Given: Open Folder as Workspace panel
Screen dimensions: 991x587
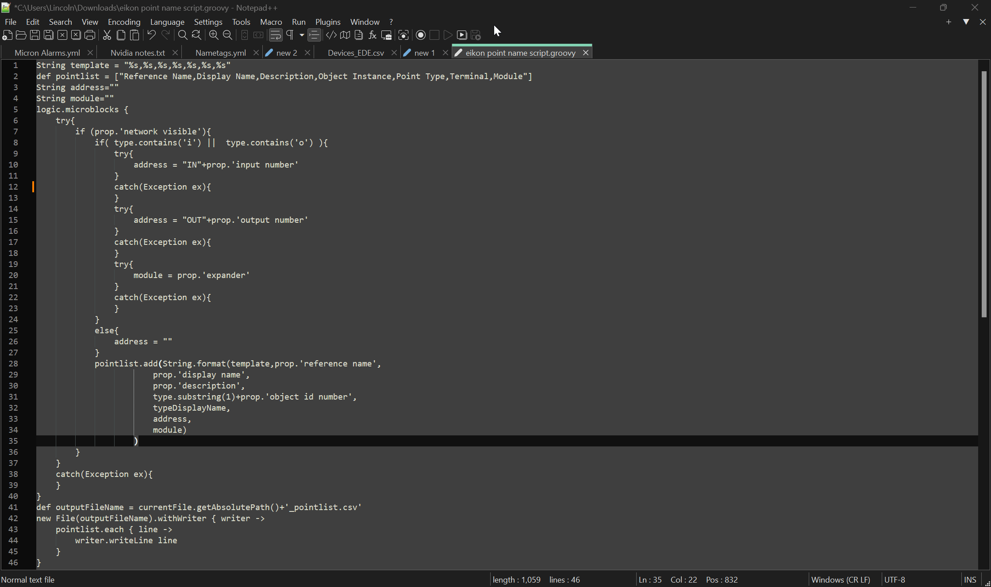Looking at the screenshot, I should pyautogui.click(x=386, y=35).
